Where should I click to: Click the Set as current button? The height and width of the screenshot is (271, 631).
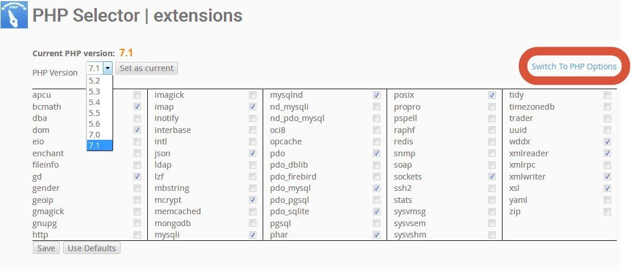pos(147,68)
